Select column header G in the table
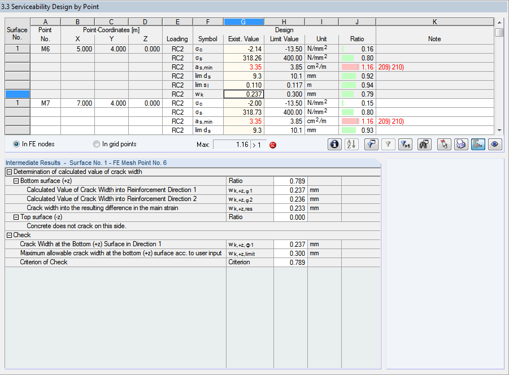This screenshot has width=509, height=375. (243, 21)
